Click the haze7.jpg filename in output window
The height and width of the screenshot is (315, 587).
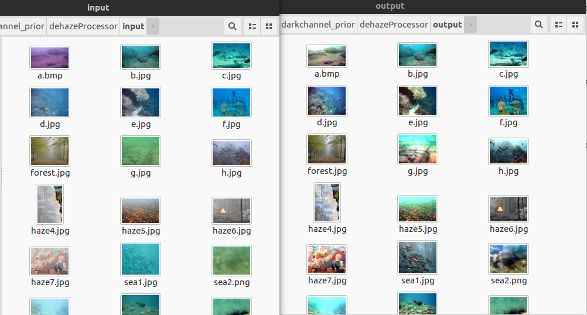pyautogui.click(x=327, y=280)
